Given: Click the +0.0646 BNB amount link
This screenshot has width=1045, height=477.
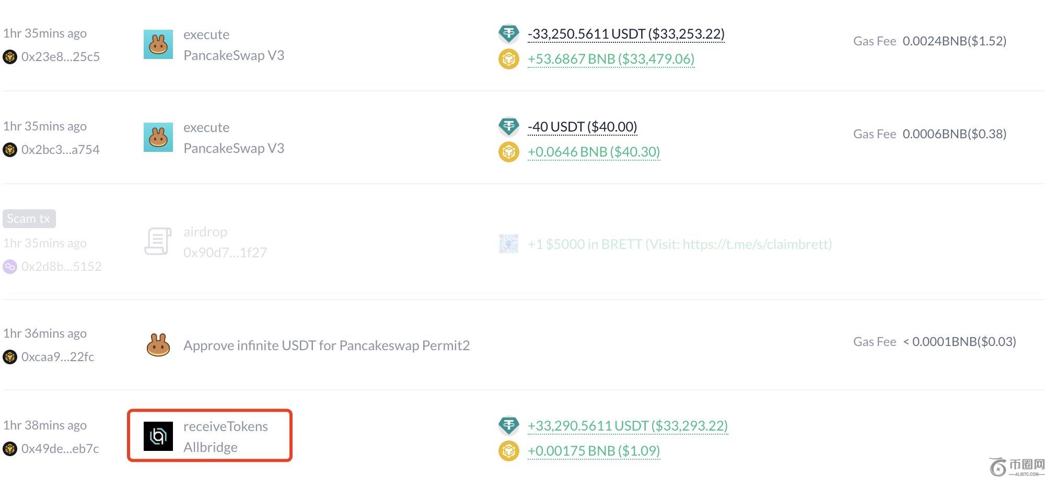Looking at the screenshot, I should 594,152.
